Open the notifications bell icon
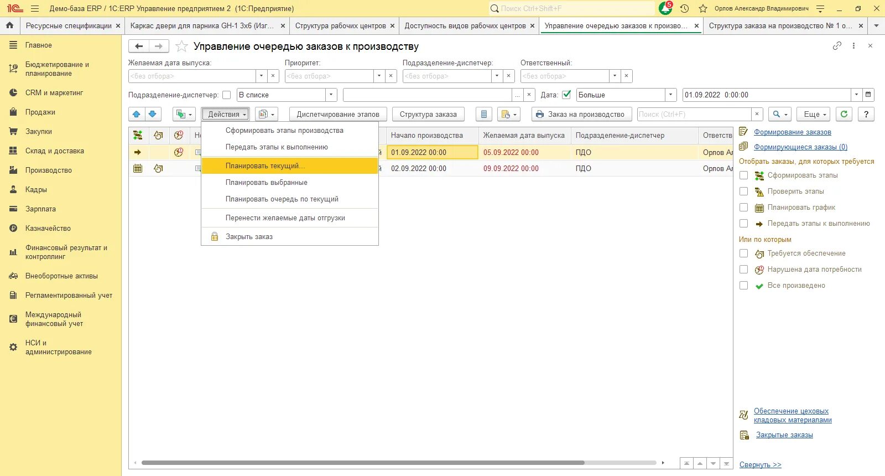Screen dimensions: 885x476 pos(665,8)
